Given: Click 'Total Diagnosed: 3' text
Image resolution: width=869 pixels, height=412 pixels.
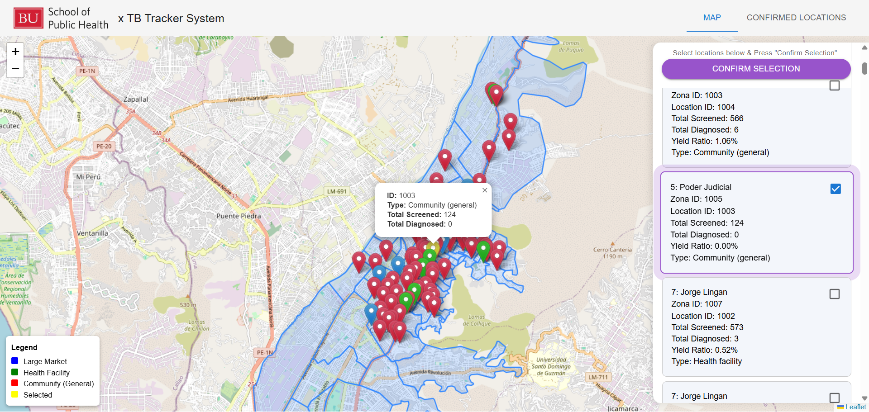Looking at the screenshot, I should click(x=705, y=339).
